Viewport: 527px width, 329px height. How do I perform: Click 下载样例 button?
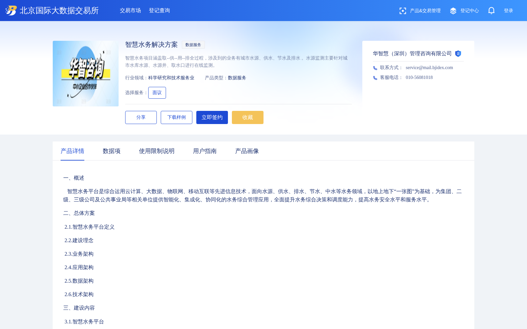click(x=177, y=117)
